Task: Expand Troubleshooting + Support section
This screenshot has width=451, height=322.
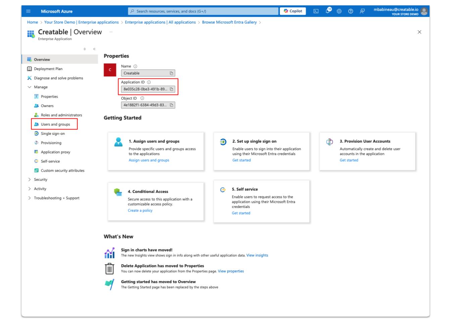Action: (30, 198)
